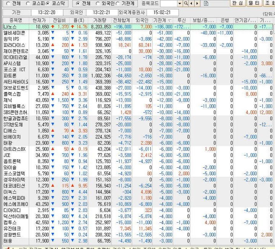Select the SK브로드밴드 stock row
275x249 pixels.
[138, 88]
